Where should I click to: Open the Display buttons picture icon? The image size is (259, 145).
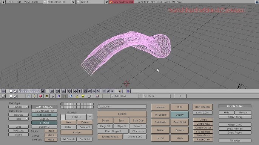[97, 96]
